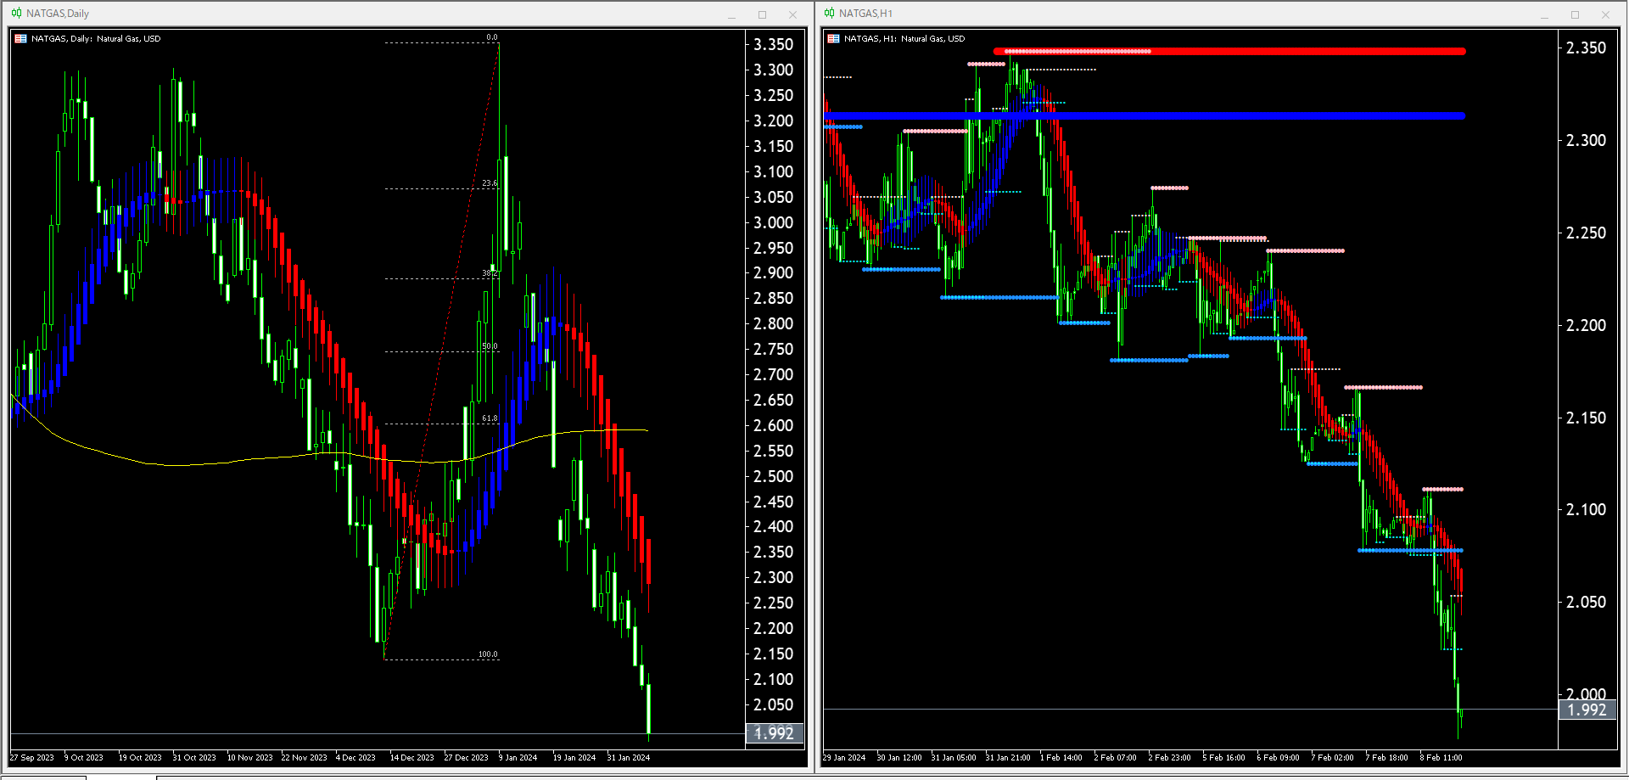Click the Fibonacci 100.0 level label

pos(488,654)
